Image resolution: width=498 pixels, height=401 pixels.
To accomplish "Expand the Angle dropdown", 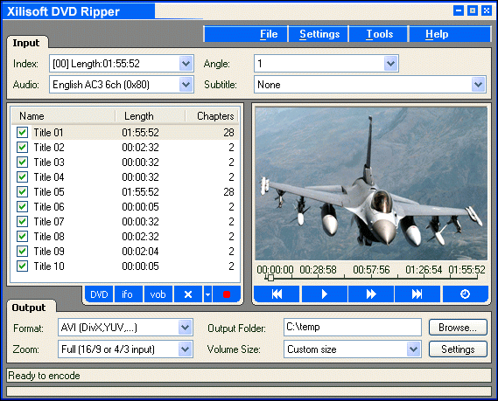I will [x=390, y=64].
